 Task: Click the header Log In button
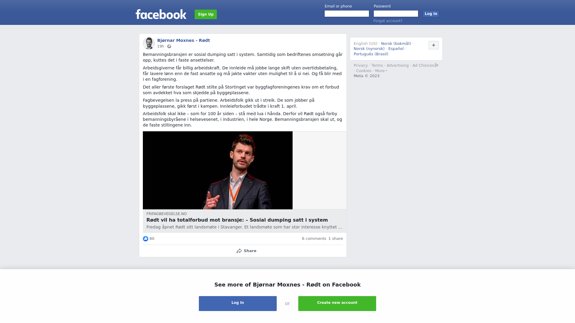tap(431, 14)
